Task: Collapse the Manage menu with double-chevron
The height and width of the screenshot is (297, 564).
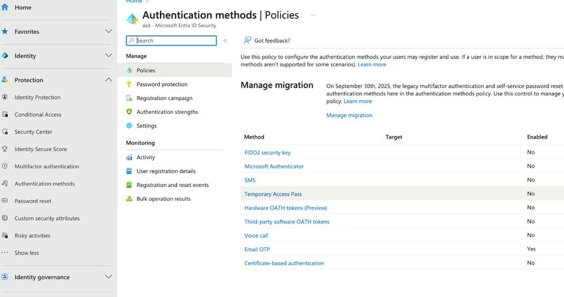Action: click(x=225, y=40)
